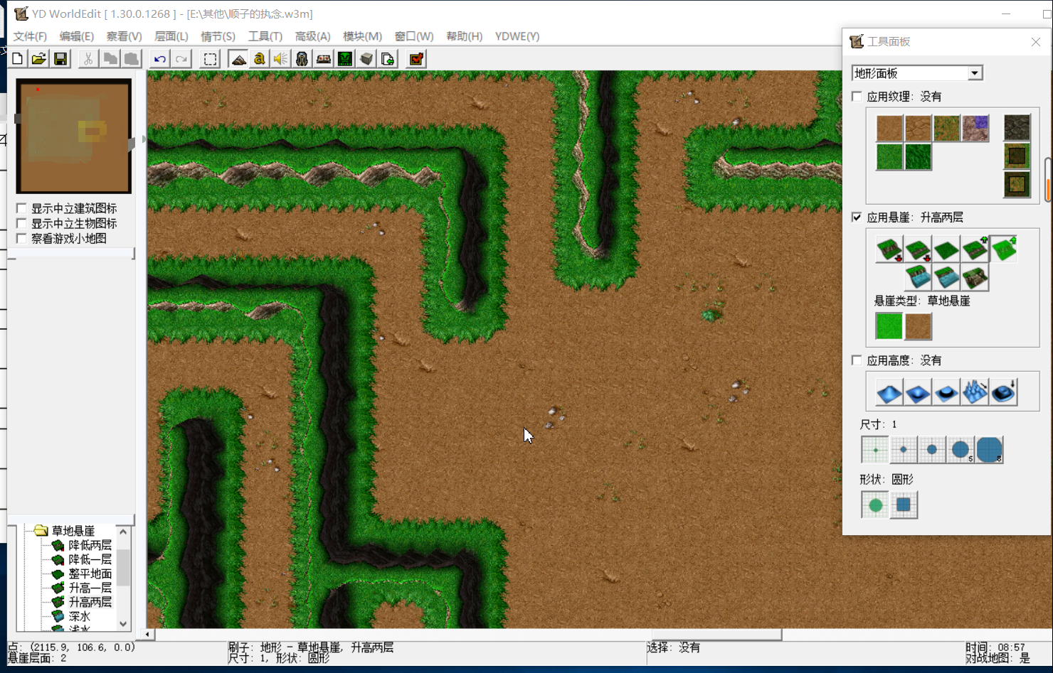The width and height of the screenshot is (1053, 673).
Task: Select the deep water cliff tool
Action: [x=918, y=277]
